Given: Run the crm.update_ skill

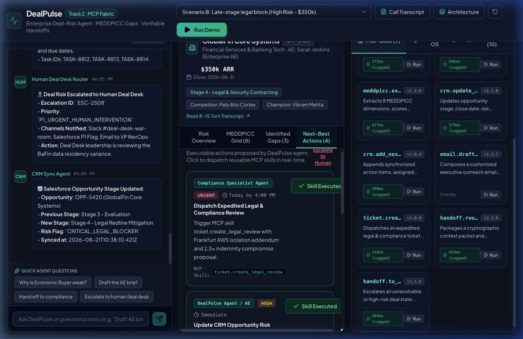Looking at the screenshot, I should tap(491, 128).
